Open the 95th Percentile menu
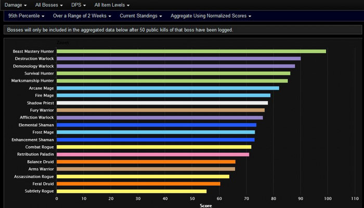Image resolution: width=364 pixels, height=208 pixels. click(27, 16)
